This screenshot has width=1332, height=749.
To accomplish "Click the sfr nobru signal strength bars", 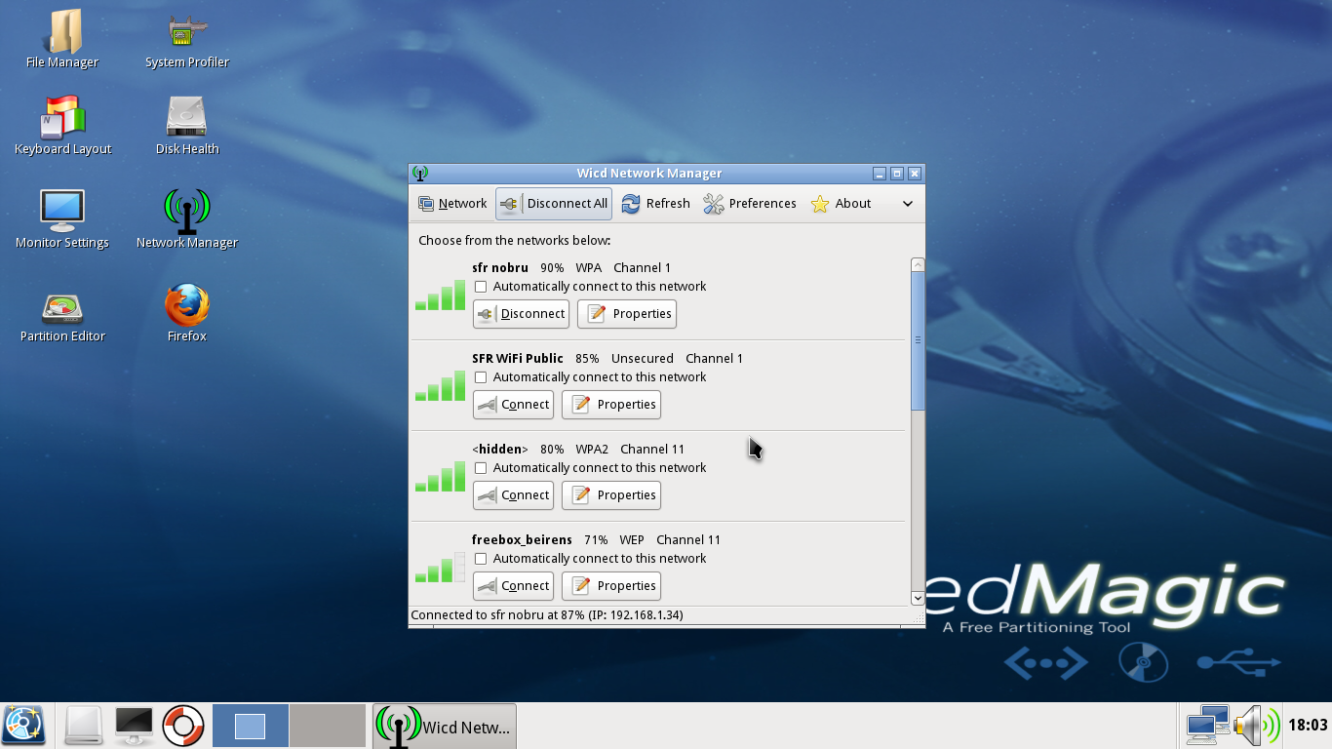I will (x=441, y=296).
